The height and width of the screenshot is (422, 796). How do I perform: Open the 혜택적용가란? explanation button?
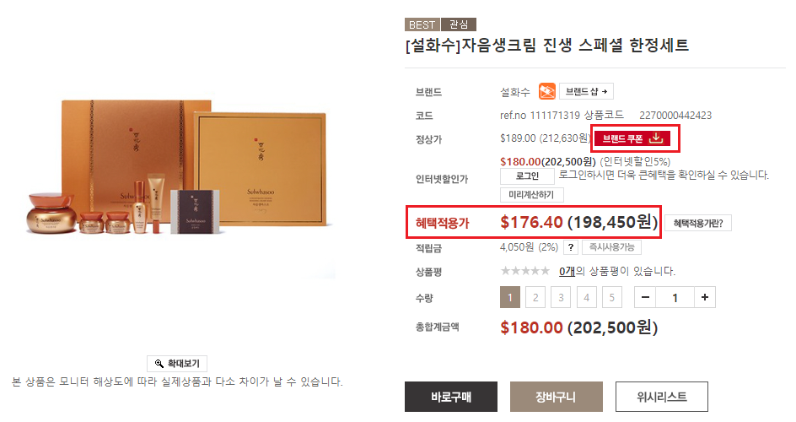pyautogui.click(x=698, y=223)
